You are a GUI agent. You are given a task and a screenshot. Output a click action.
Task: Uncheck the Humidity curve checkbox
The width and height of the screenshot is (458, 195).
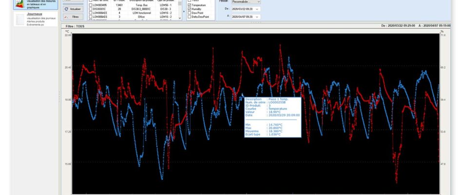pos(189,9)
